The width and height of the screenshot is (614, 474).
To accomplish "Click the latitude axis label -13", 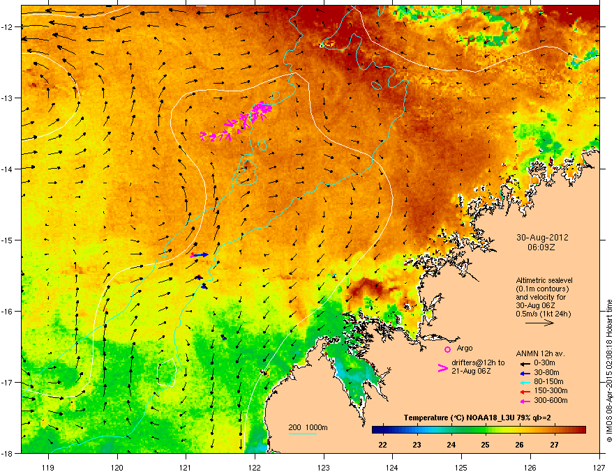I will coord(7,98).
